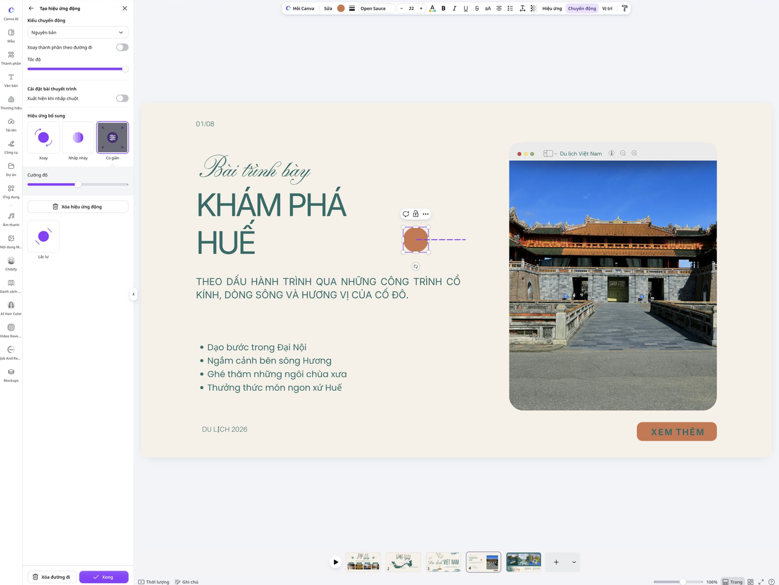Screen dimensions: 779x585
Task: Toggle bulleted list formatting
Action: [x=510, y=9]
